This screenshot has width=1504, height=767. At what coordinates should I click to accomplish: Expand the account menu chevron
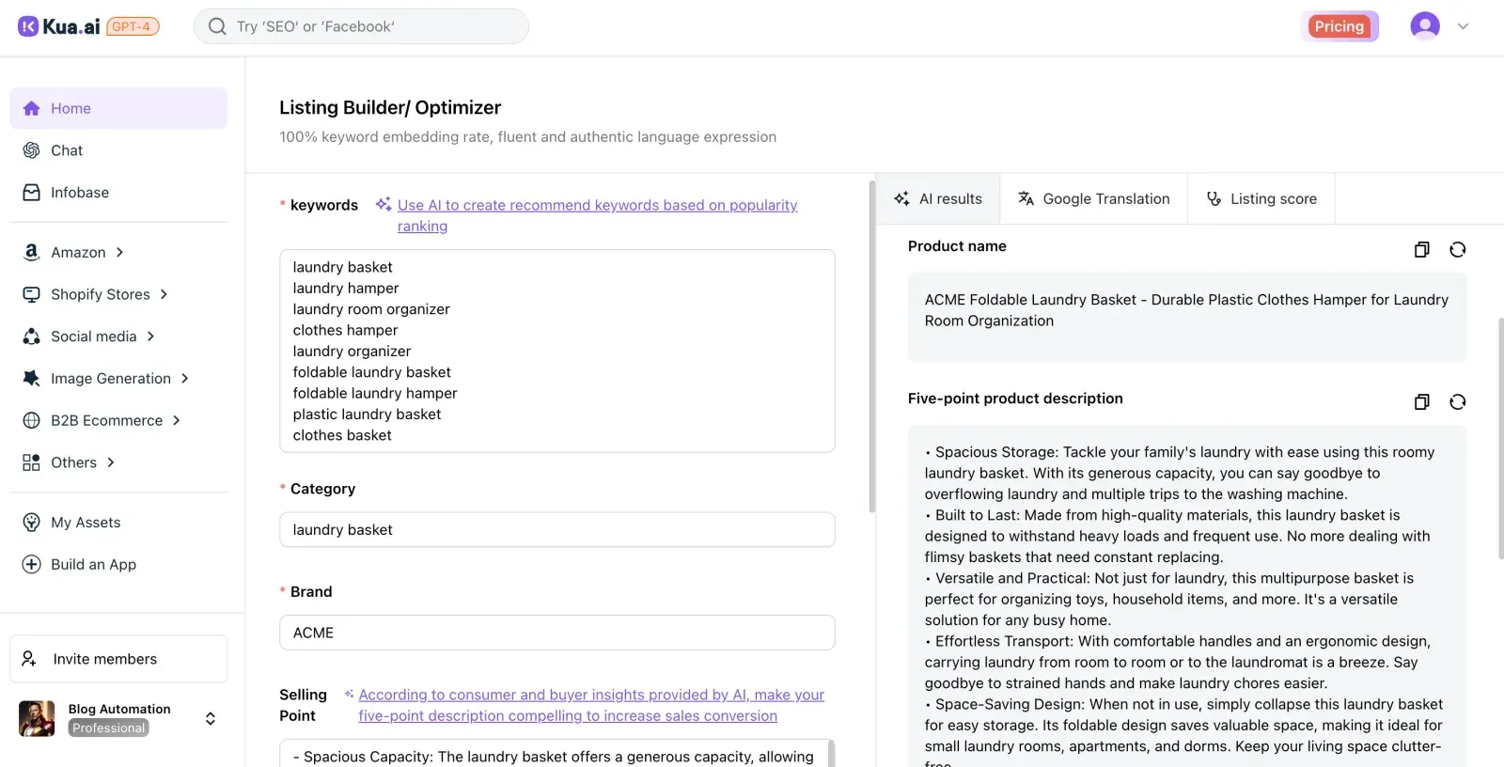[1463, 26]
